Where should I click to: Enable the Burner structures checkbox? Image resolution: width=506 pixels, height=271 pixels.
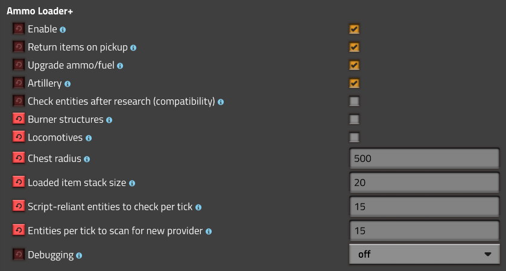[355, 119]
